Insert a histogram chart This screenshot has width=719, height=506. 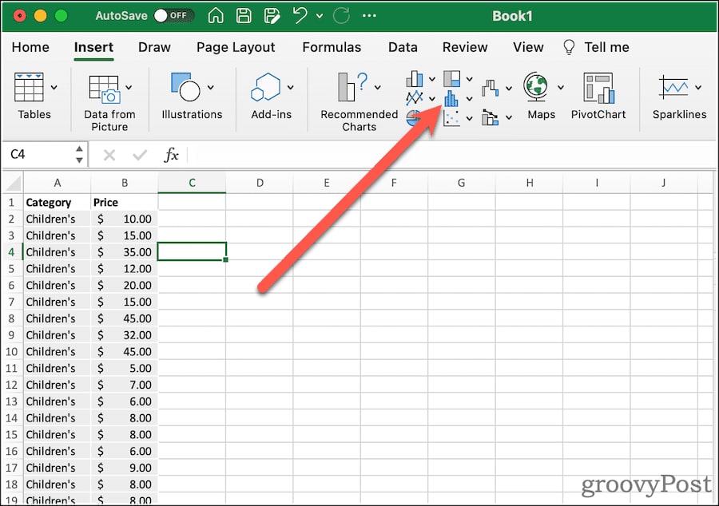(x=451, y=100)
